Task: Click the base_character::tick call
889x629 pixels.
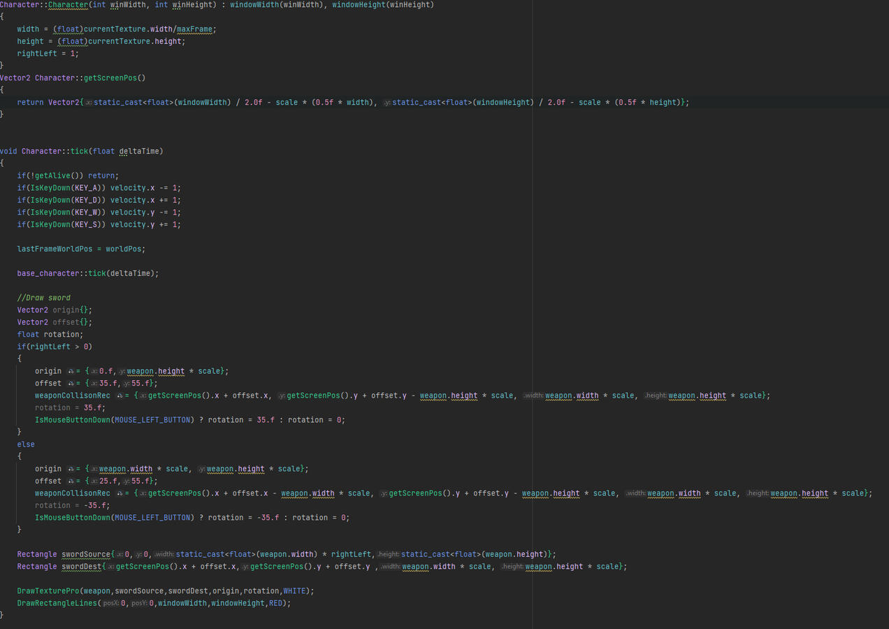Action: pyautogui.click(x=63, y=273)
